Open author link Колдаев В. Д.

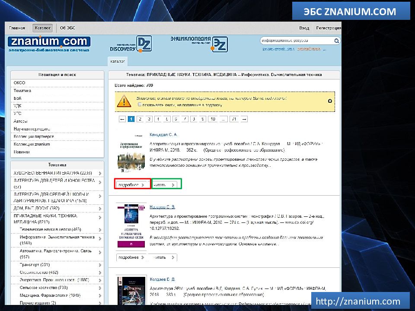[163, 279]
